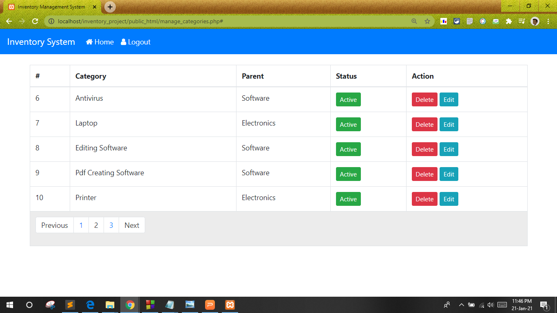Open the Chrome profile avatar icon
This screenshot has height=313, width=557.
click(x=535, y=21)
